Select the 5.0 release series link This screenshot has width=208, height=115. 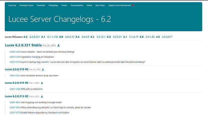(142, 37)
